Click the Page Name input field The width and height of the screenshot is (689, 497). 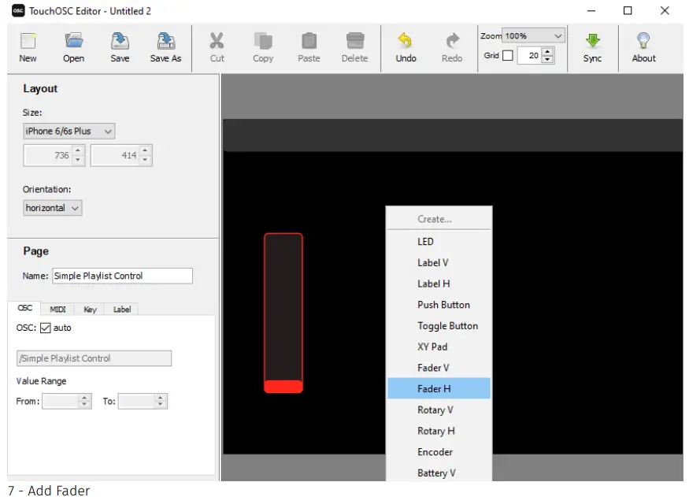[x=122, y=276]
